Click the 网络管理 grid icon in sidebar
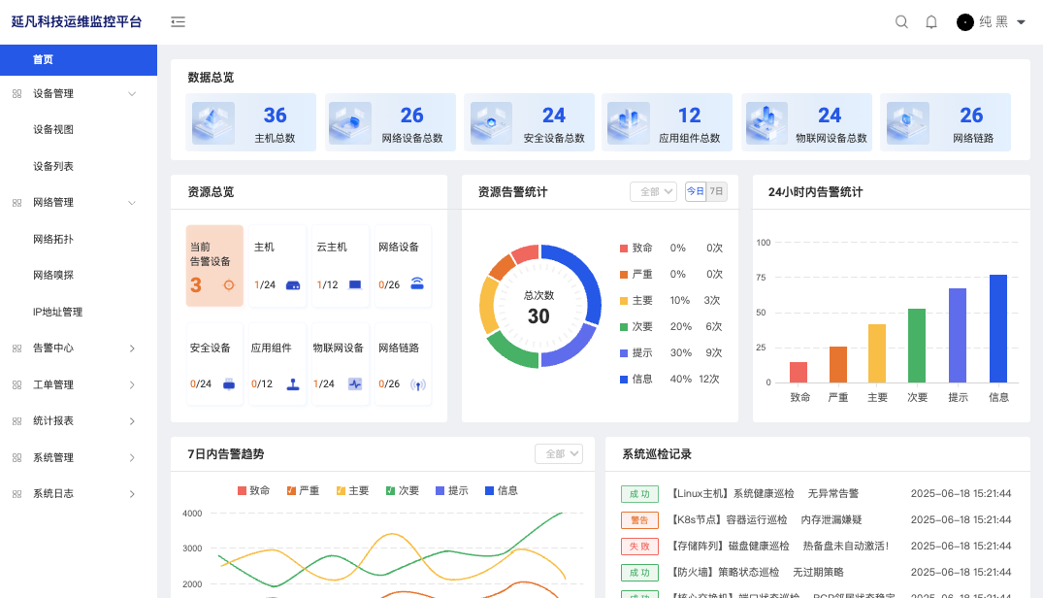This screenshot has height=598, width=1043. 17,203
